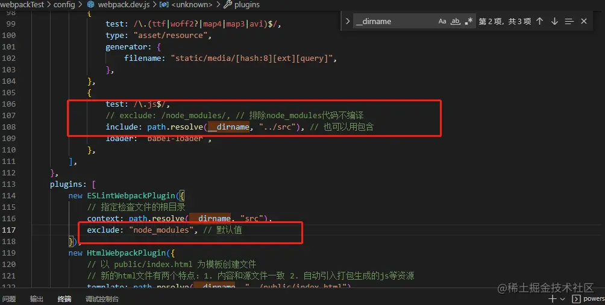
Task: Click line number 108 in gutter
Action: (x=8, y=127)
